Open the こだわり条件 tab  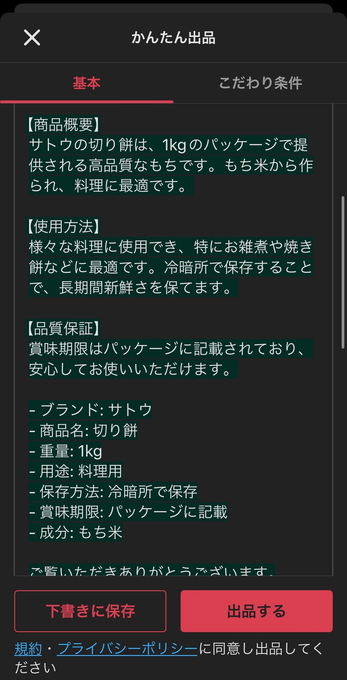[x=260, y=83]
